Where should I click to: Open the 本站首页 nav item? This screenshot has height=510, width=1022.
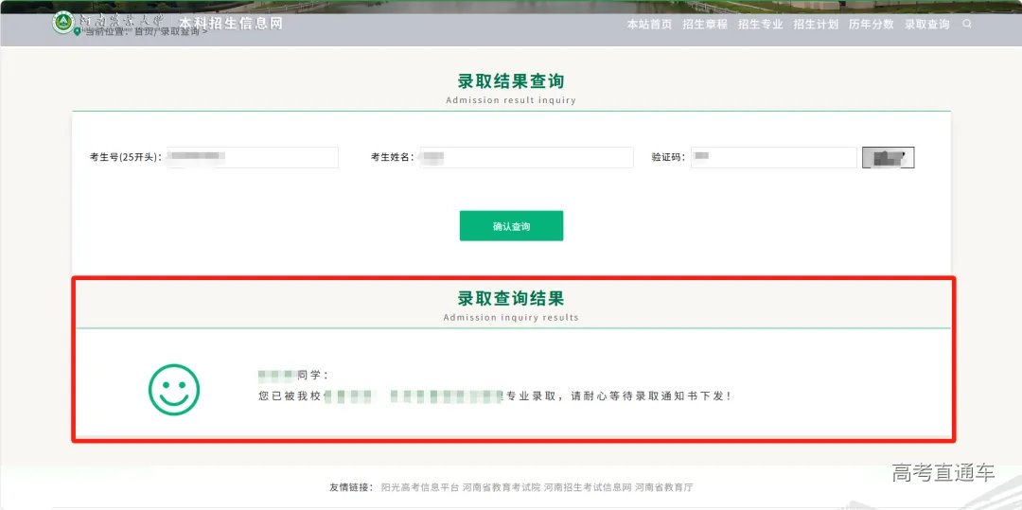(x=649, y=25)
